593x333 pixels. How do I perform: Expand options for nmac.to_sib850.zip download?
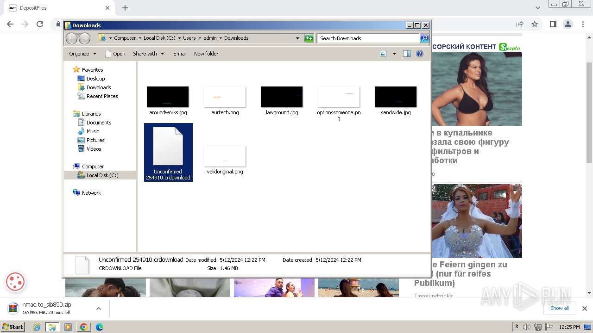click(x=98, y=308)
